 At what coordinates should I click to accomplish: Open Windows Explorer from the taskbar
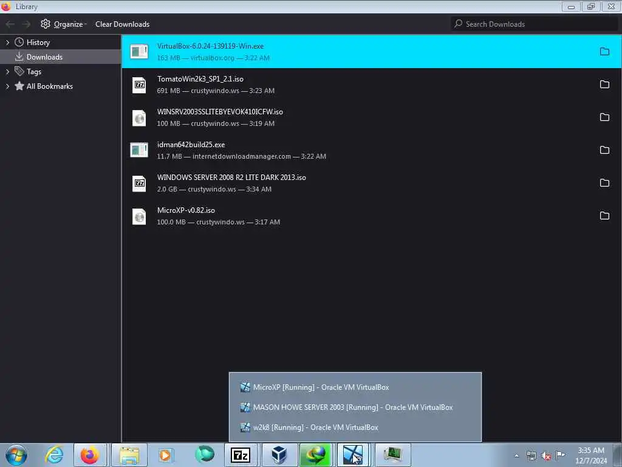click(129, 455)
